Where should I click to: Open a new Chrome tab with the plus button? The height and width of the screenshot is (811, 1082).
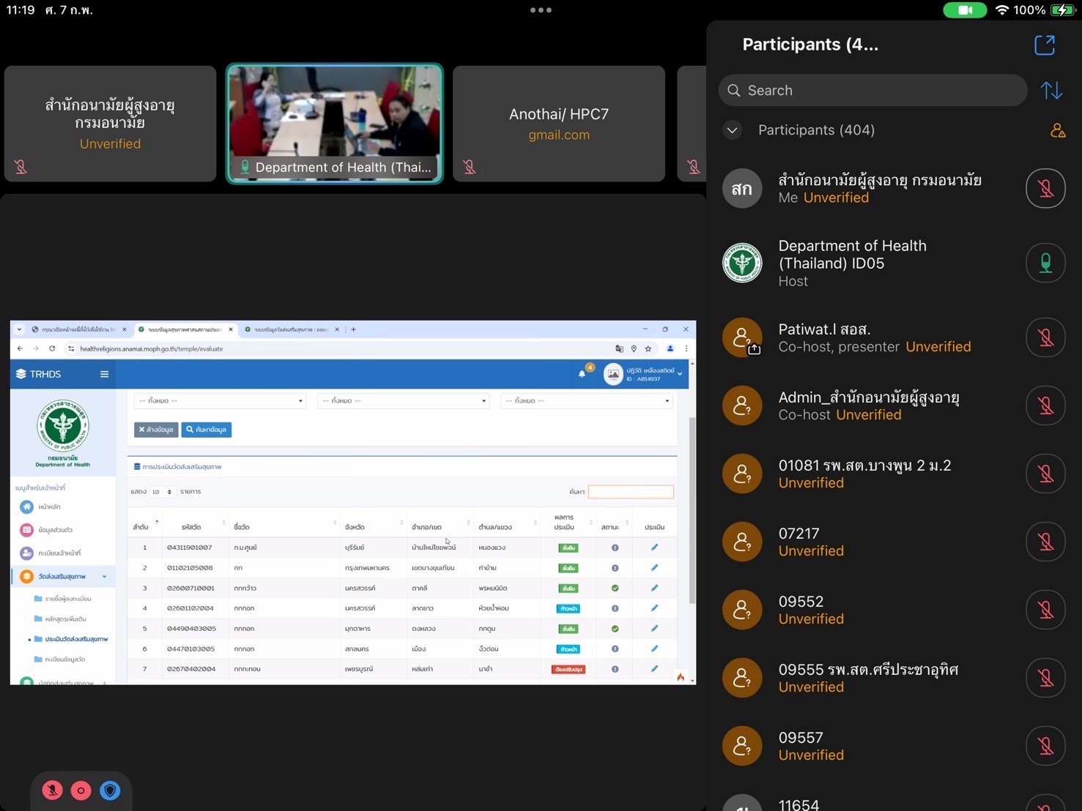tap(353, 329)
